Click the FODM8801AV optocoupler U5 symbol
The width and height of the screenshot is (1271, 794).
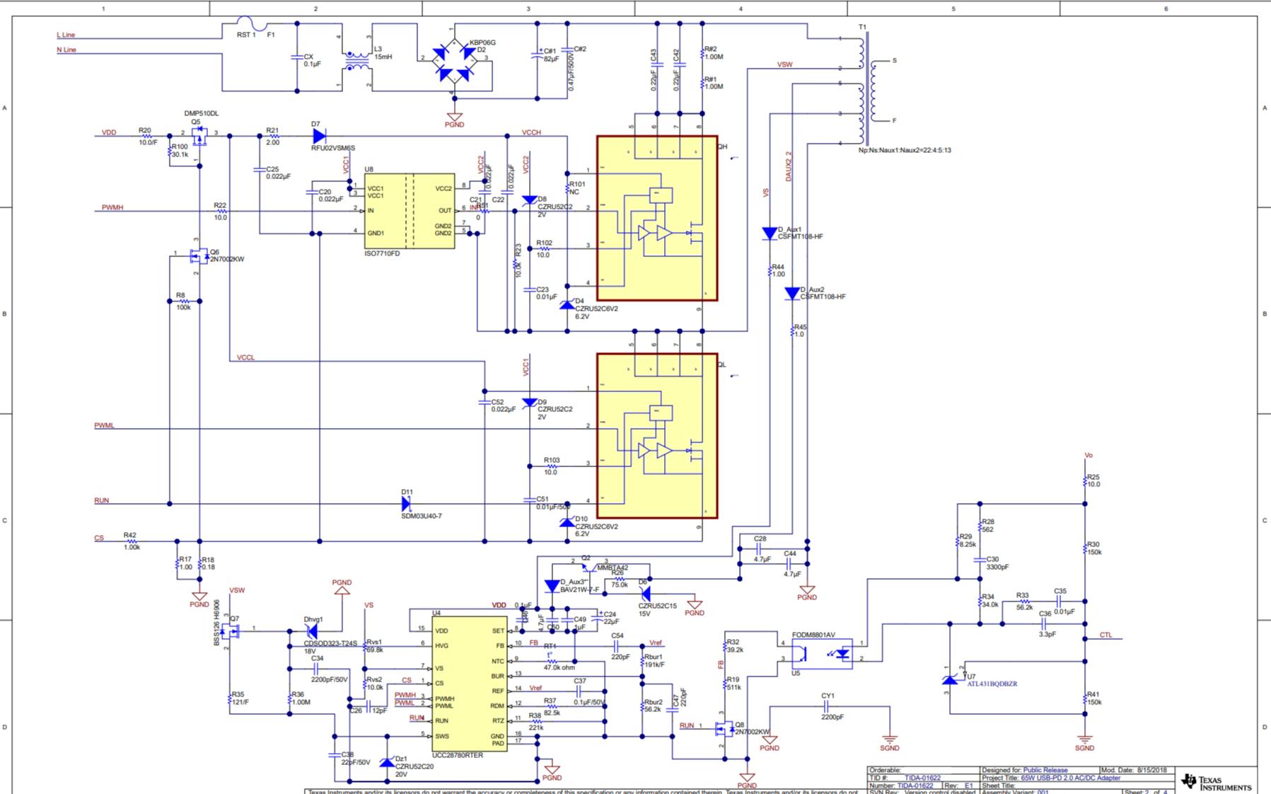pos(822,653)
